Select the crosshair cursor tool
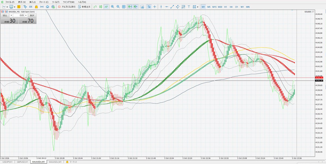This screenshot has height=164, width=326. point(155,7)
